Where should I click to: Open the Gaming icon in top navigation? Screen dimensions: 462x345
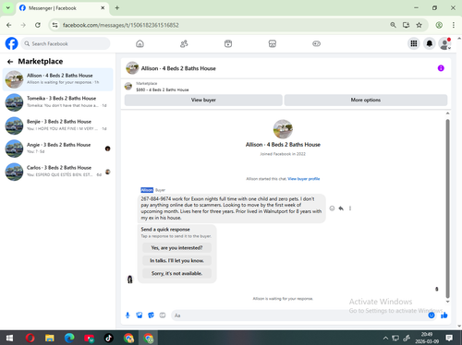[316, 43]
